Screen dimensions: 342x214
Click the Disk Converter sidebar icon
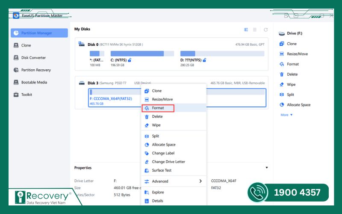click(16, 58)
